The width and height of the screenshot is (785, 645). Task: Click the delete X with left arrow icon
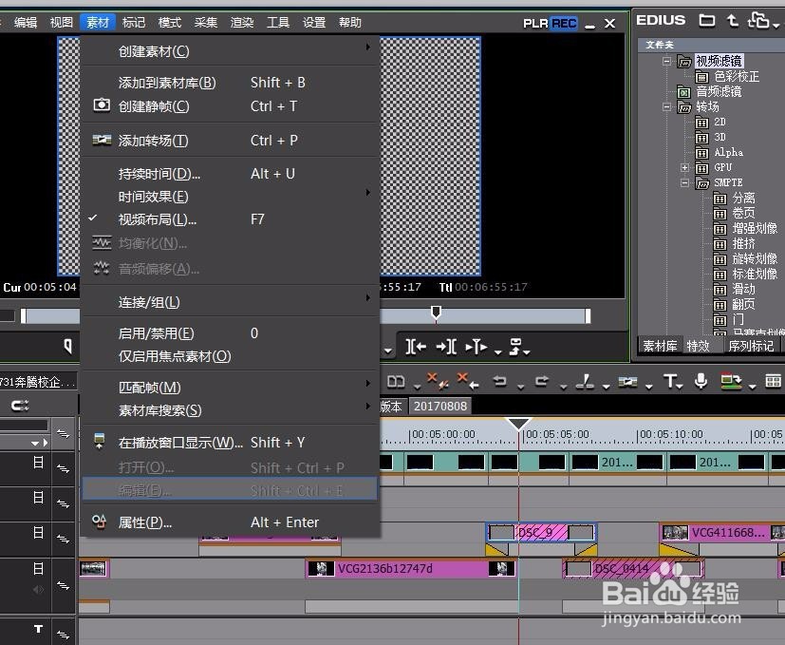(469, 381)
